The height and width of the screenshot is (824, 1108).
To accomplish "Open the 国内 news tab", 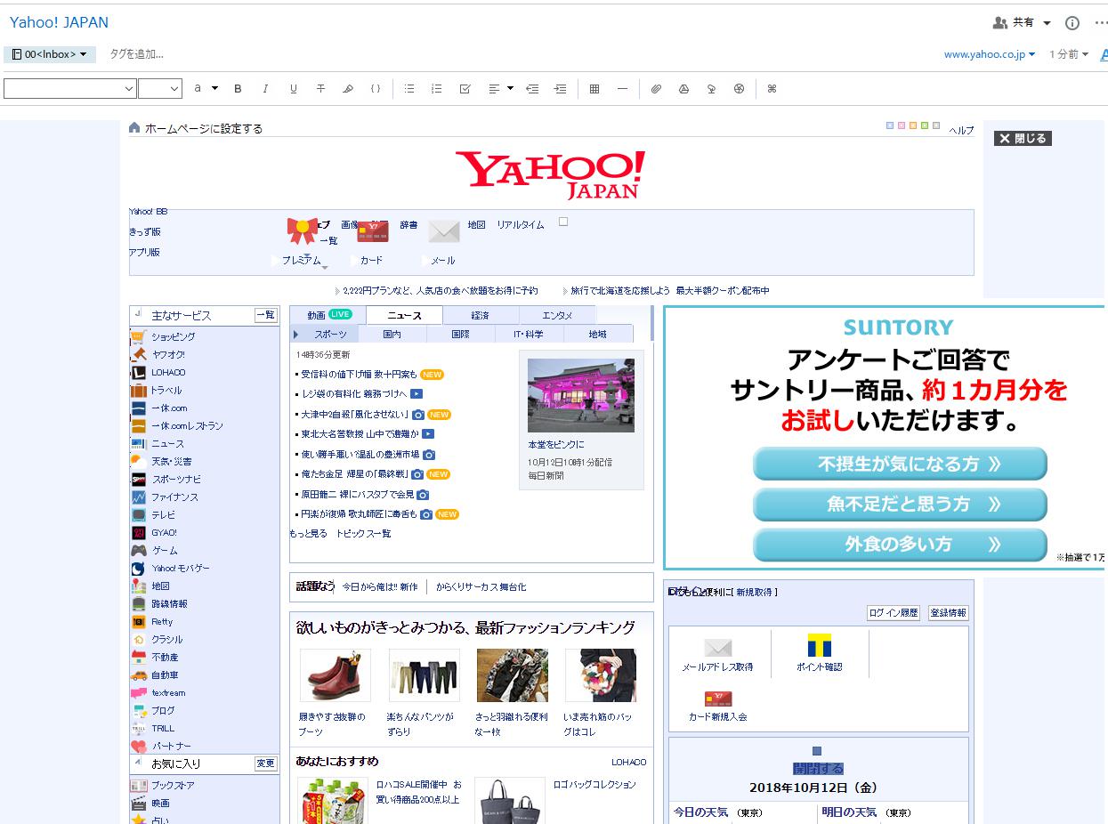I will pyautogui.click(x=392, y=335).
